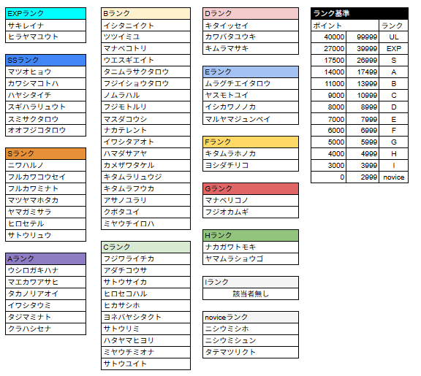This screenshot has width=421, height=376.
Task: Click the cell マナベコトリ
Action: coord(145,48)
